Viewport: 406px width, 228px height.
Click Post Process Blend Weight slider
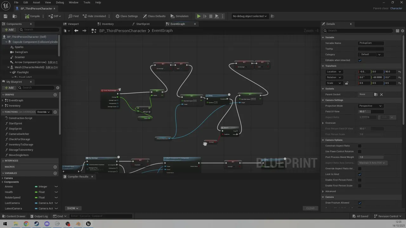tap(371, 157)
